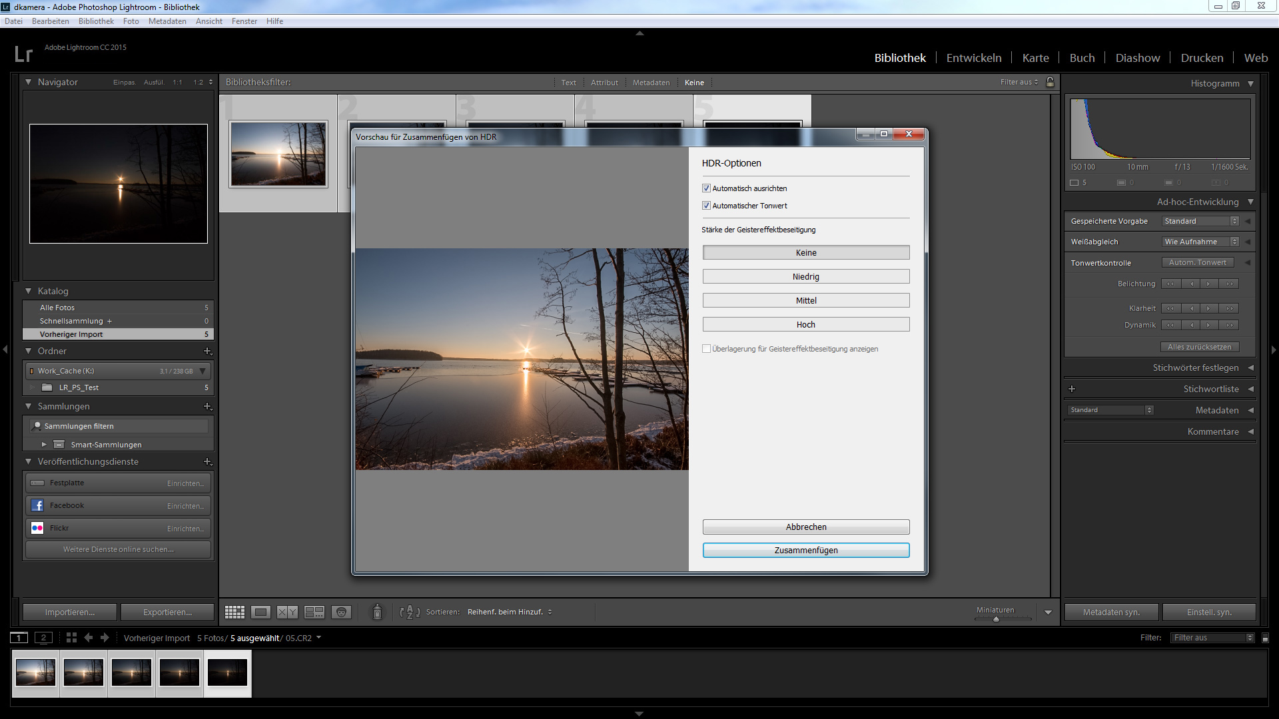Click the Flickr publish service icon
Screen dimensions: 1279x719
pos(37,528)
